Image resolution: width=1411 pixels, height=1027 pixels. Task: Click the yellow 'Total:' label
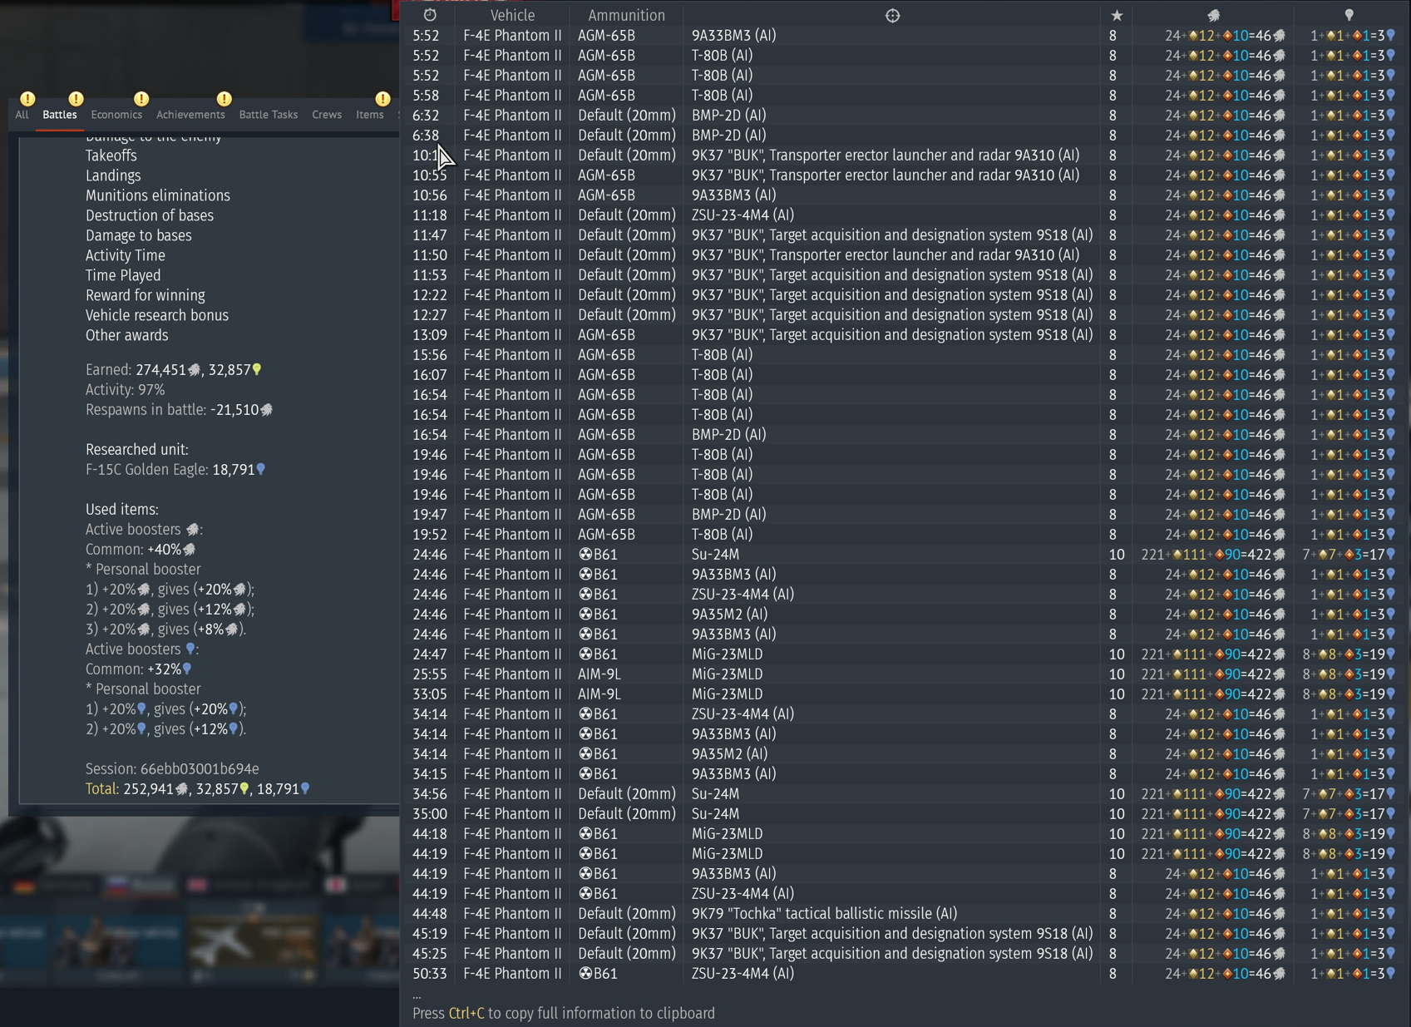[x=102, y=789]
